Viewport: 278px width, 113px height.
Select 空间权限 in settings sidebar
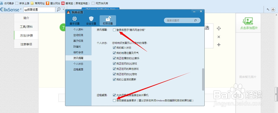[x=78, y=35]
